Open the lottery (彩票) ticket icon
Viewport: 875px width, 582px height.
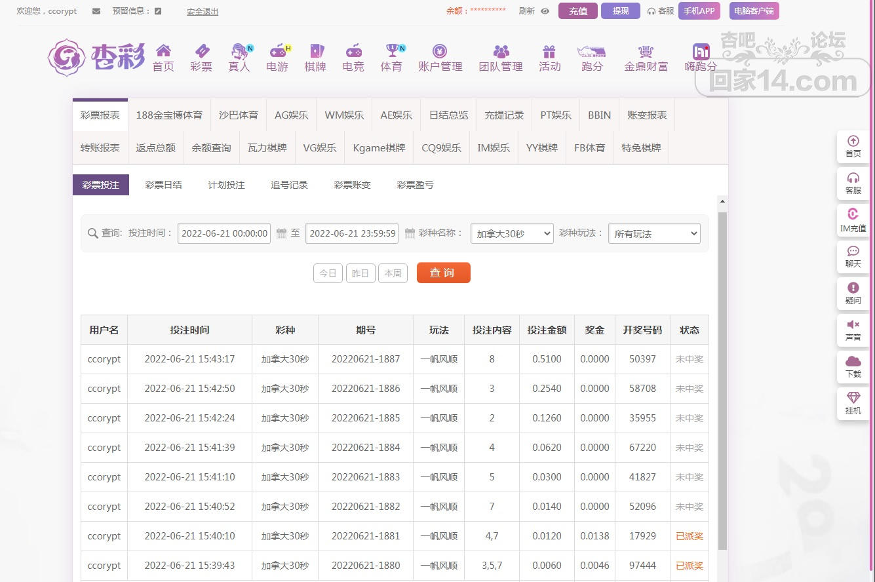(201, 51)
